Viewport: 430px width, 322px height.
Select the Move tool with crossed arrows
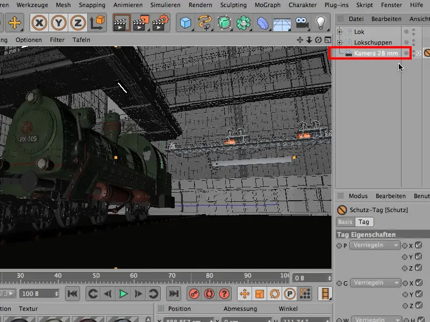pos(15,23)
